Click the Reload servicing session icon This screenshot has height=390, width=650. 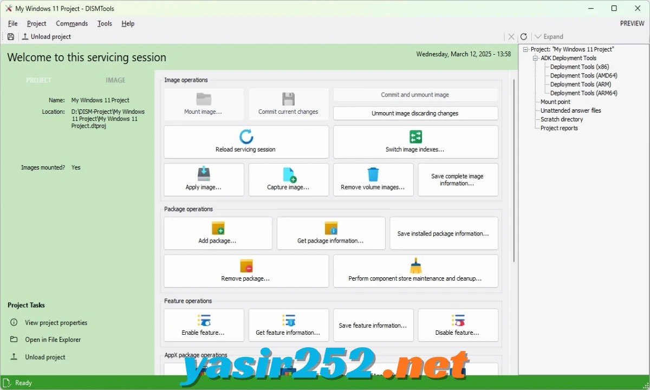pos(246,136)
